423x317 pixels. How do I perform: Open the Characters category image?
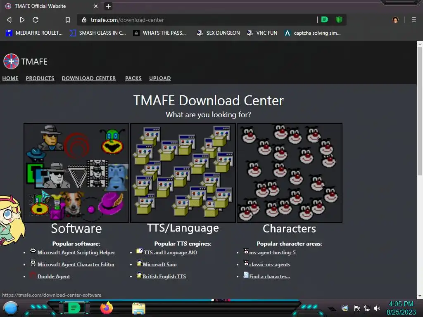click(290, 173)
